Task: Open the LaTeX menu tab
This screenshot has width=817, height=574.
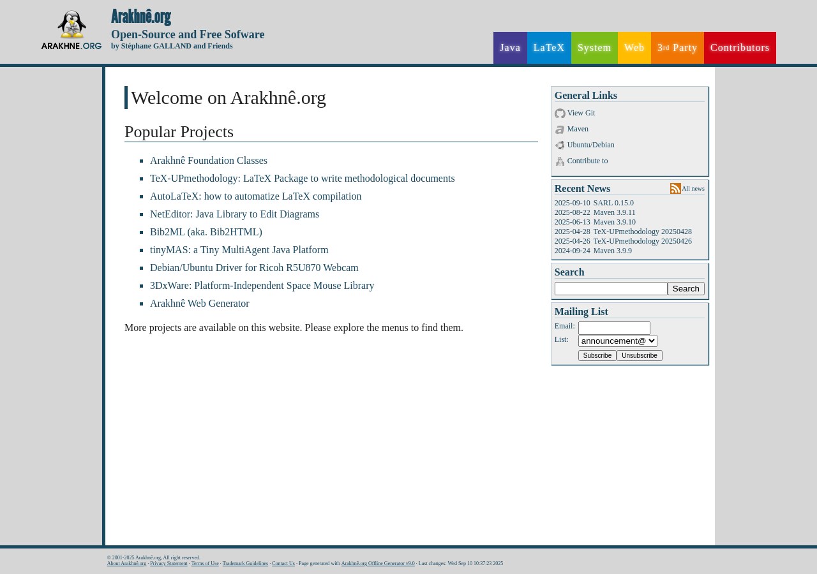Action: (x=549, y=48)
